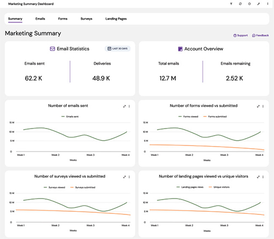Expand the forms viewed vs submitted chart
This screenshot has height=239, width=274.
pyautogui.click(x=258, y=106)
